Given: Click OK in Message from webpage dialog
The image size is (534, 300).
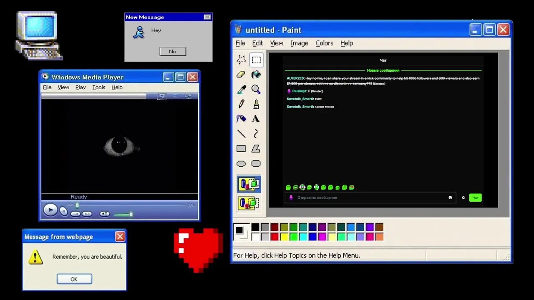Looking at the screenshot, I should pyautogui.click(x=74, y=279).
